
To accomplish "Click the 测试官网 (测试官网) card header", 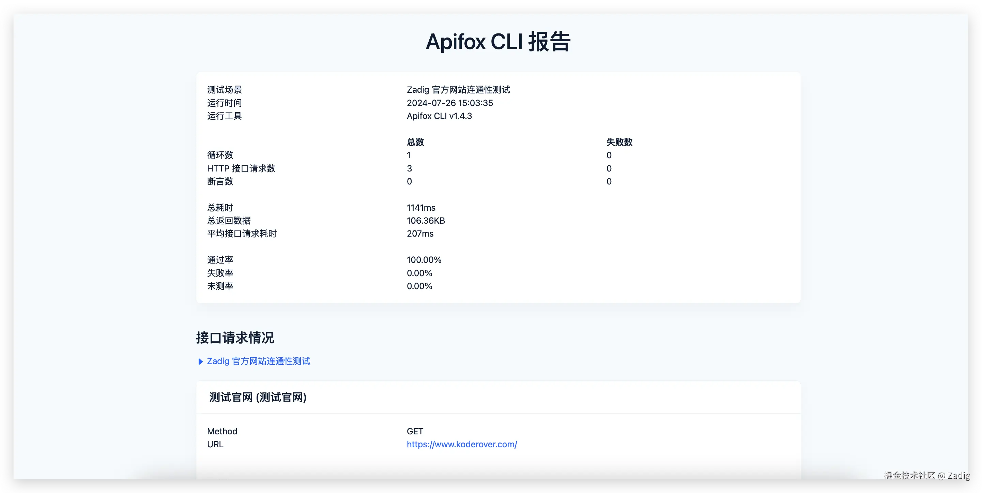I will [x=258, y=397].
